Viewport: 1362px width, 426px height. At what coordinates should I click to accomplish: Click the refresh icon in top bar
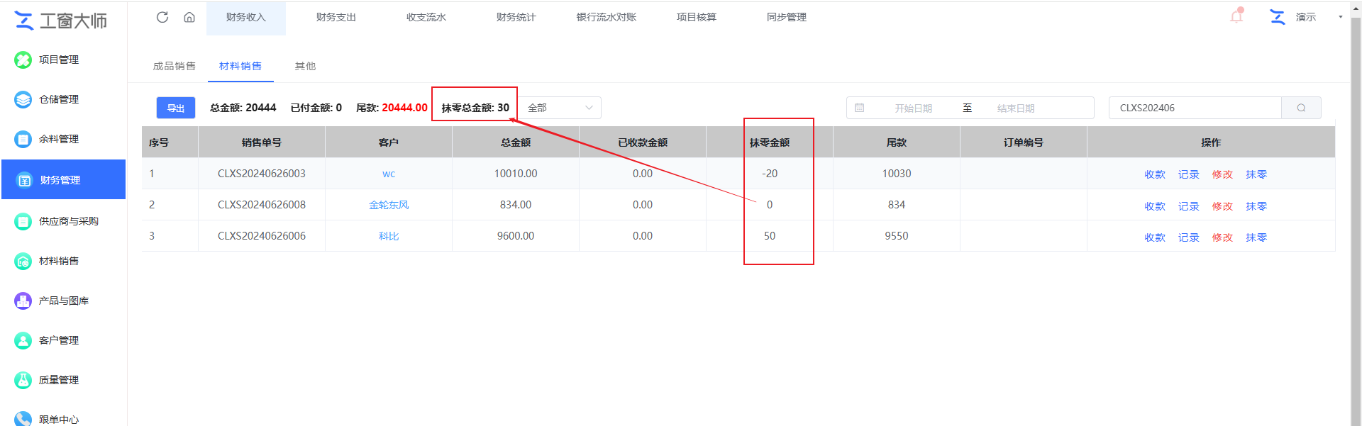(162, 17)
